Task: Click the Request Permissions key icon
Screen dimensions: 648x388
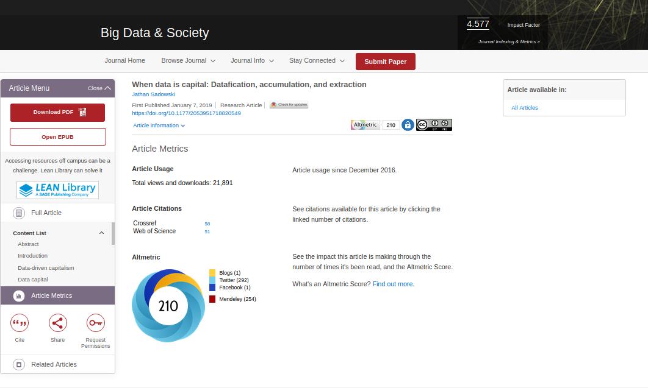Action: (96, 323)
